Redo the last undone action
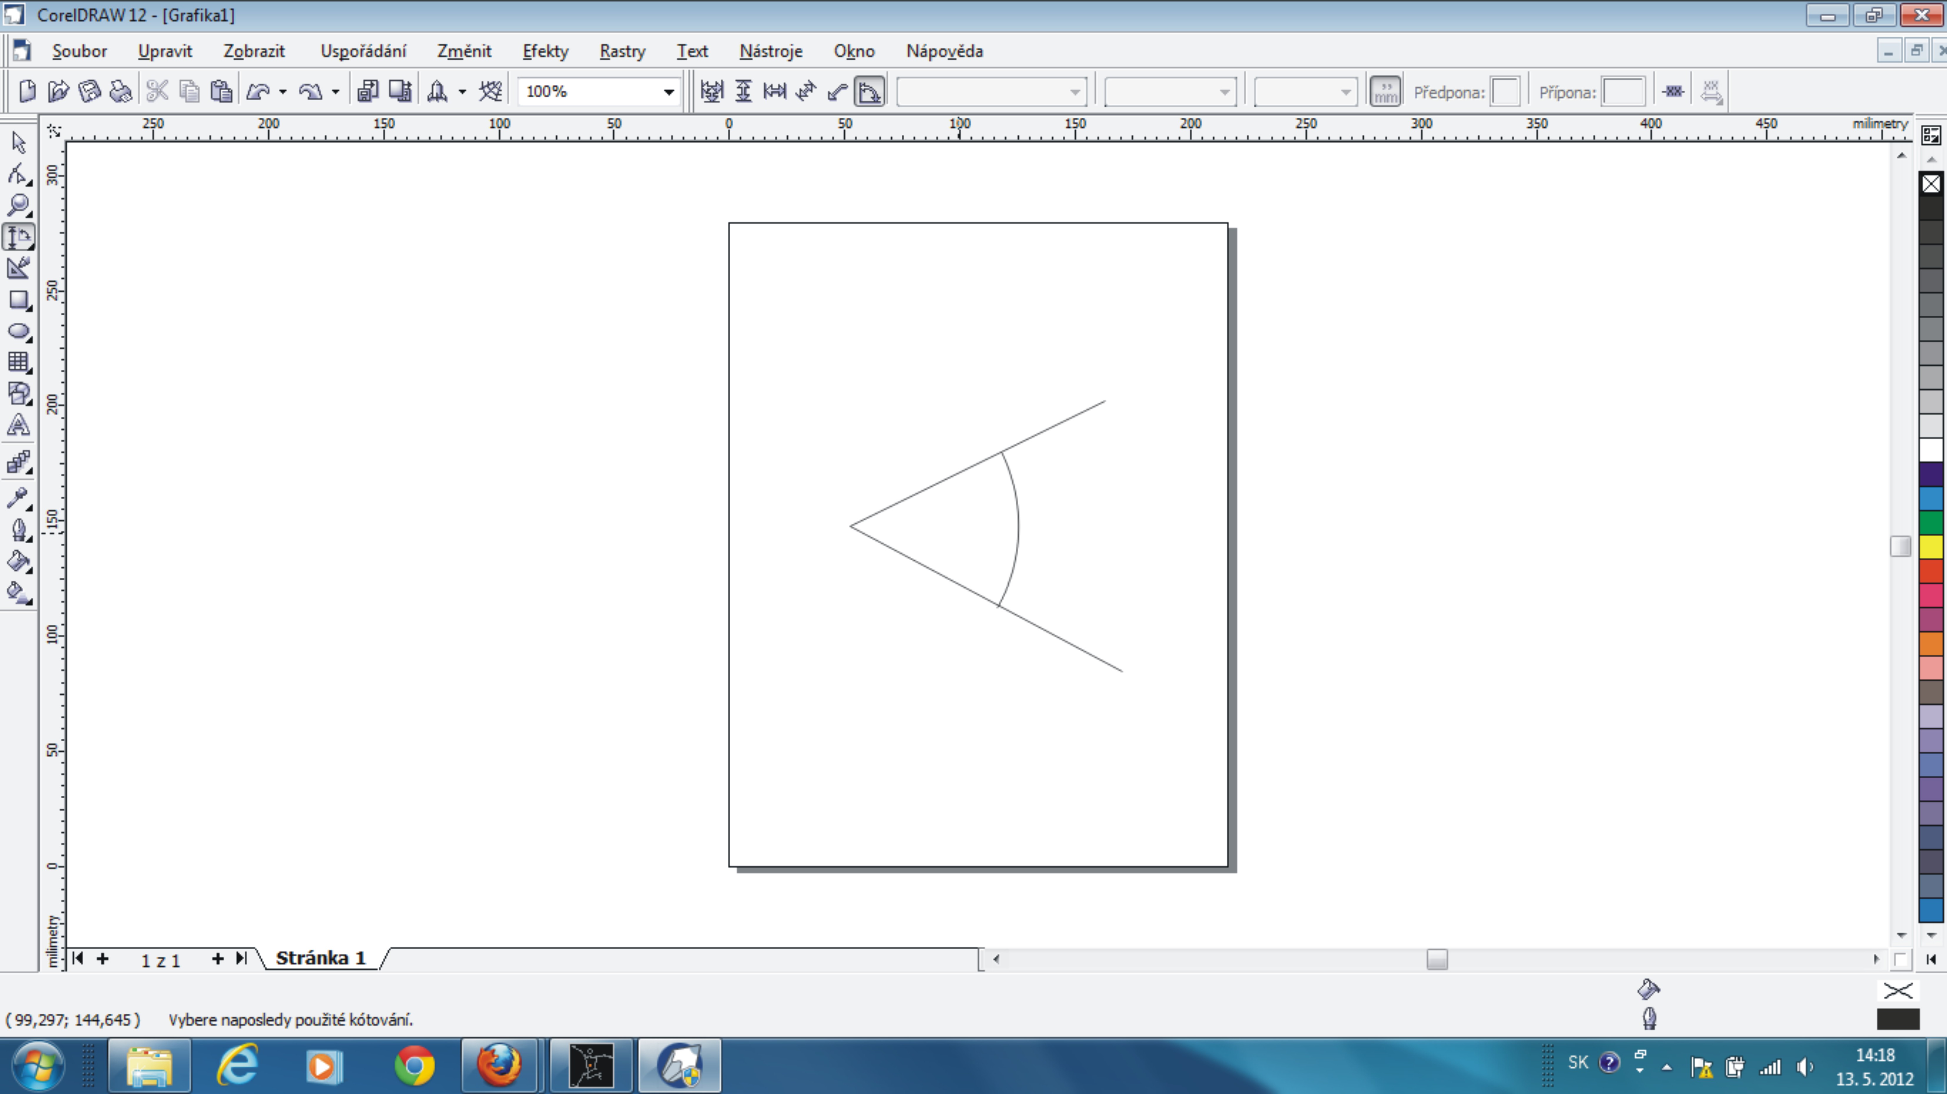1947x1094 pixels. tap(311, 91)
